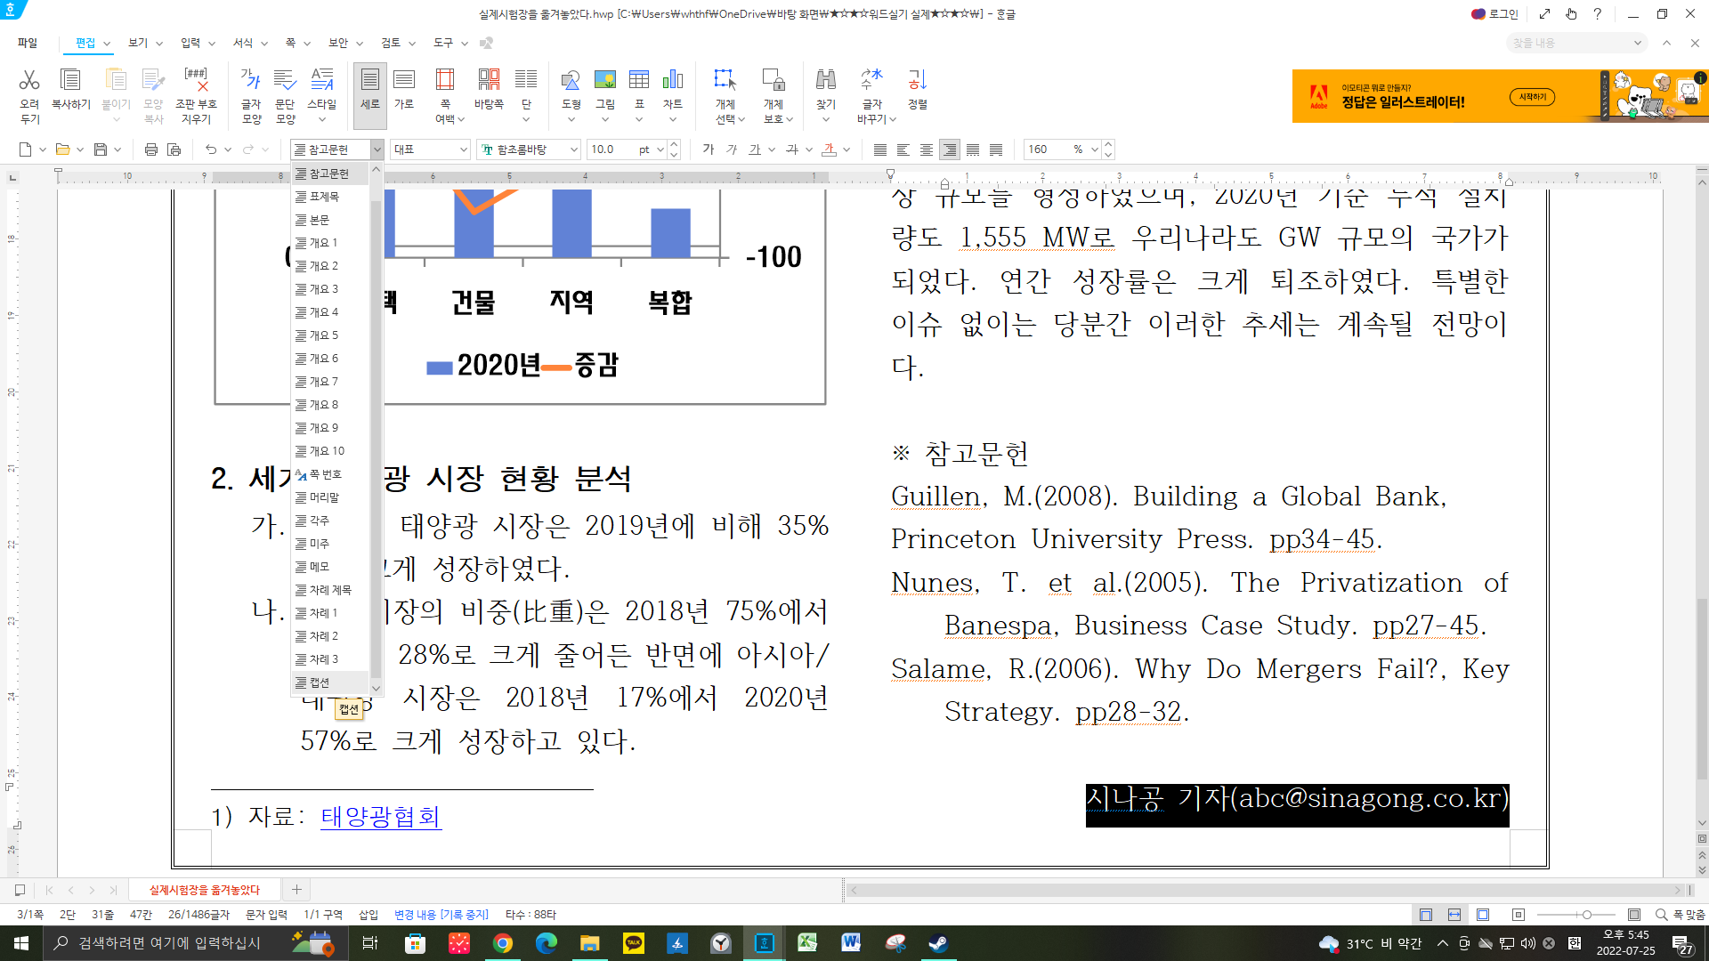The width and height of the screenshot is (1709, 961).
Task: Click the save diskette icon
Action: [101, 149]
